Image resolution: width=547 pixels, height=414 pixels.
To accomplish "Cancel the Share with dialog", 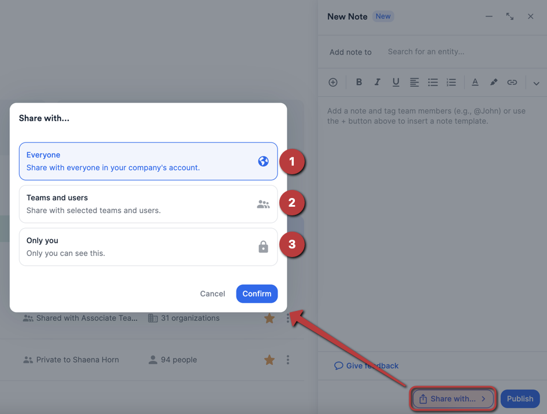I will click(212, 294).
